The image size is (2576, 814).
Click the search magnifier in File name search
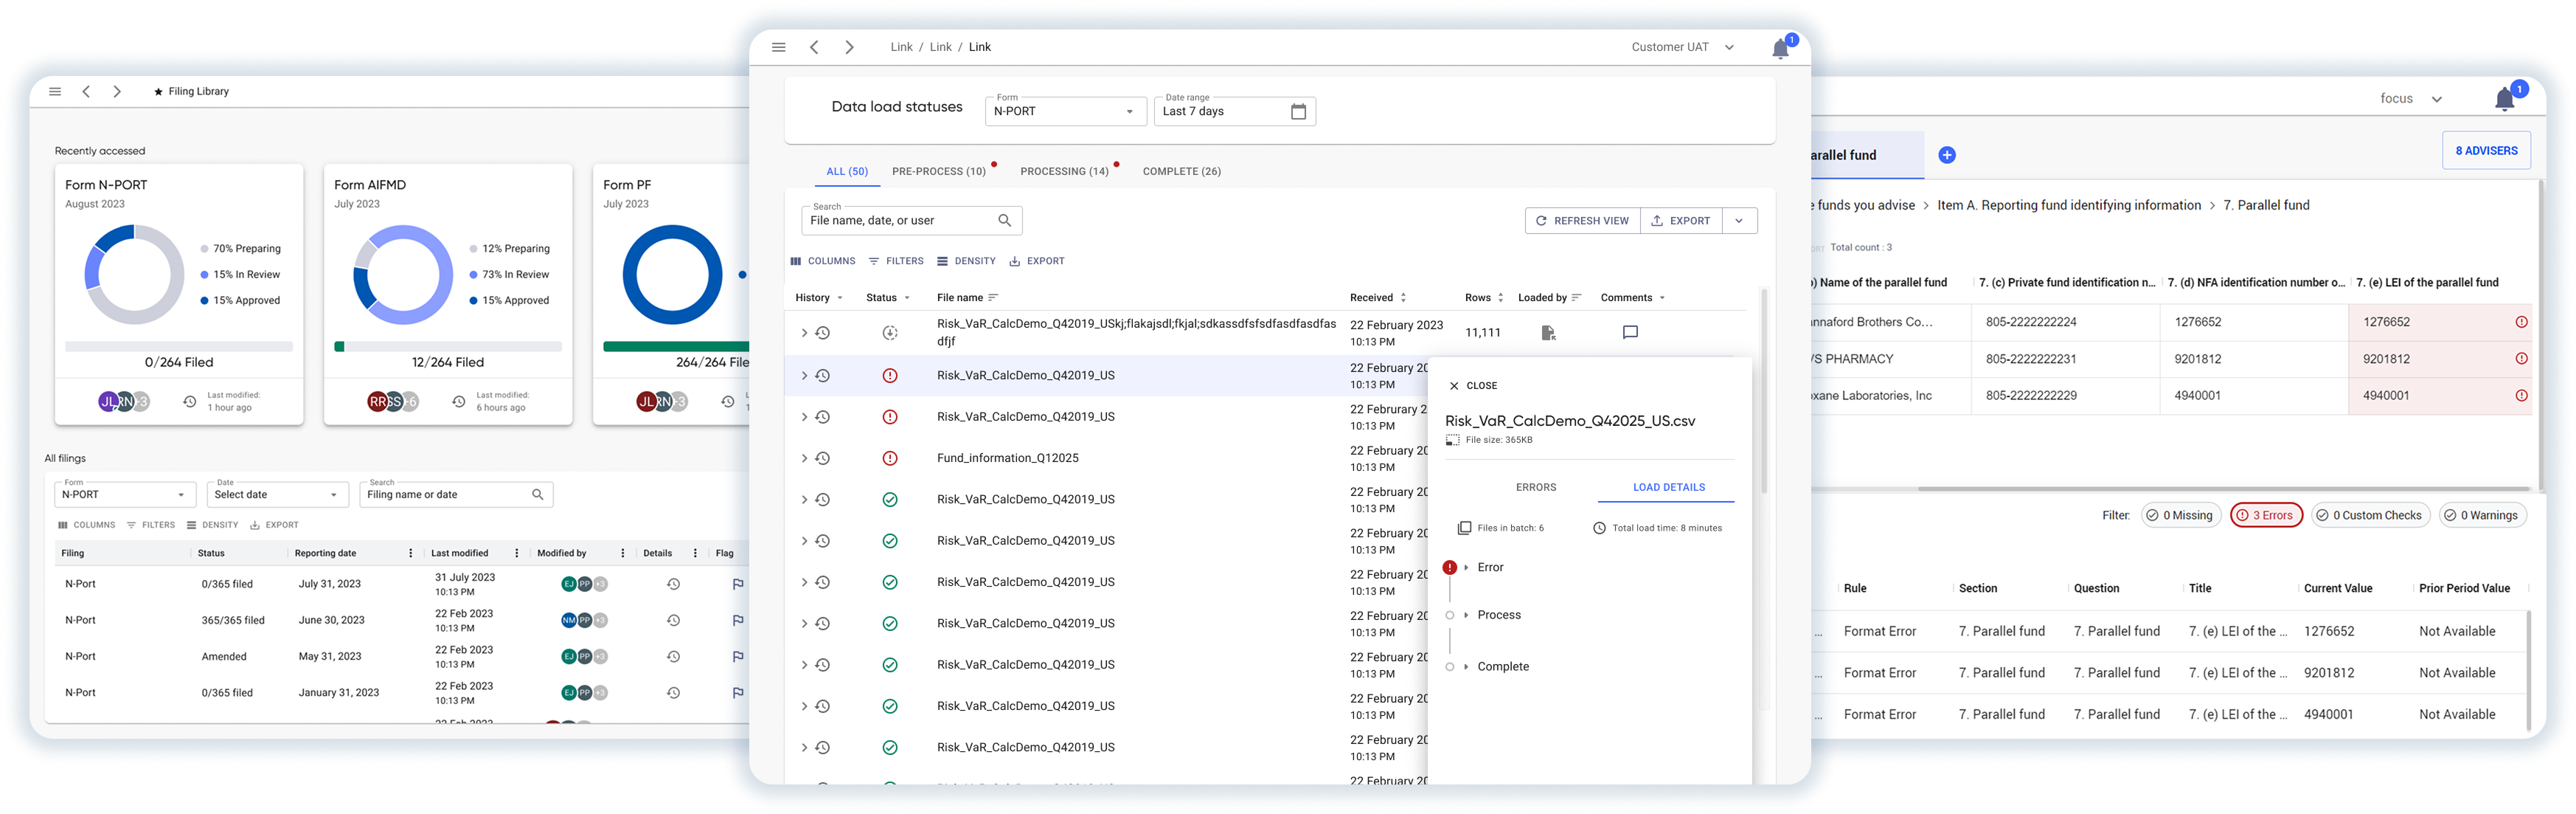point(1005,220)
